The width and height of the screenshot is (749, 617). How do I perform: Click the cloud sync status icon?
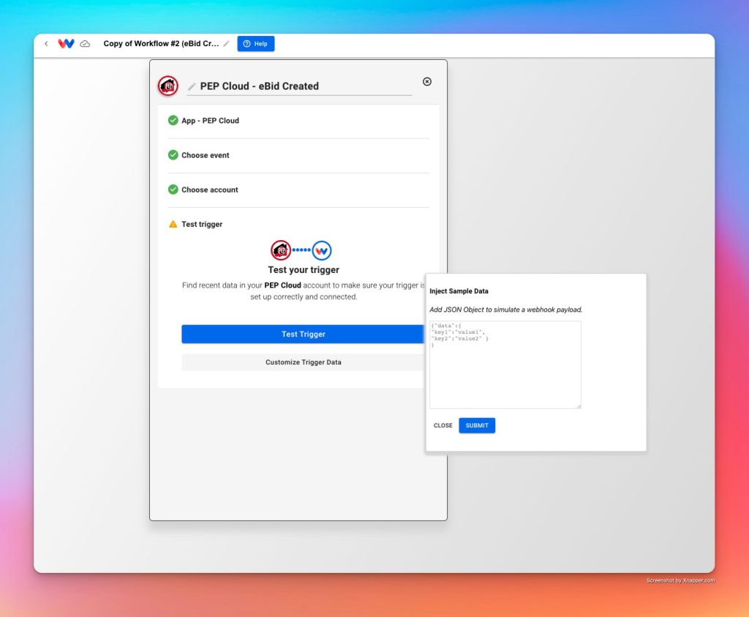pyautogui.click(x=85, y=43)
